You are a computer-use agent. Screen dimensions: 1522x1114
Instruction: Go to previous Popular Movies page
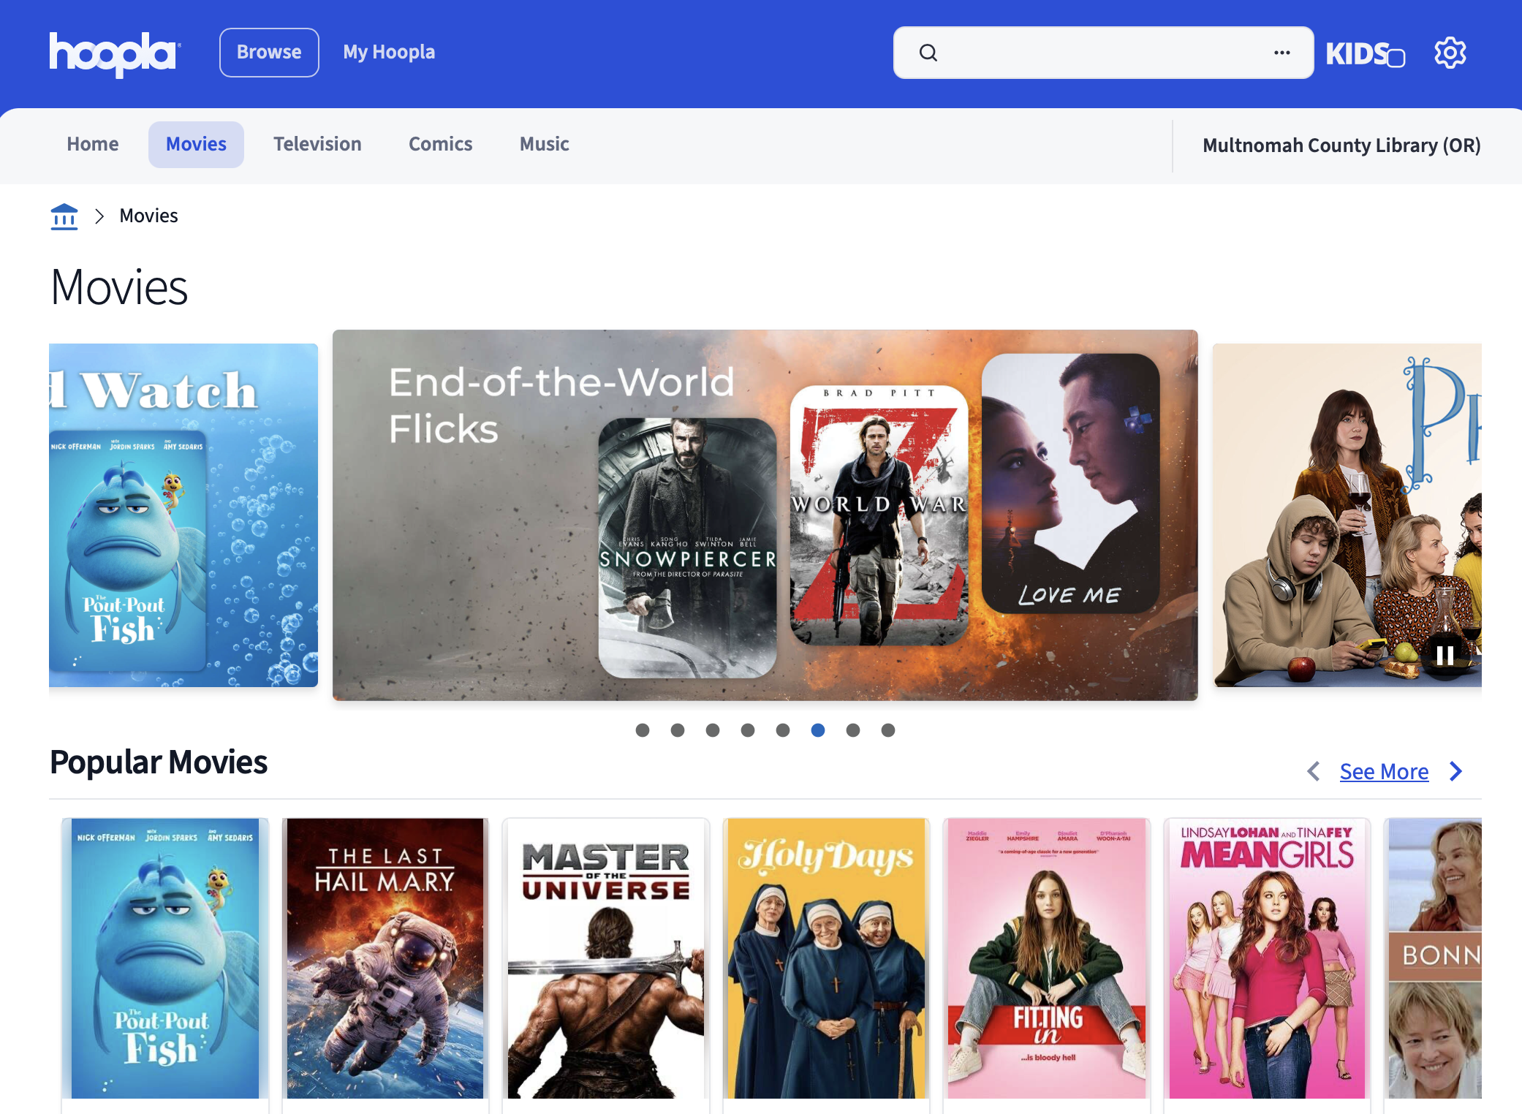coord(1314,771)
